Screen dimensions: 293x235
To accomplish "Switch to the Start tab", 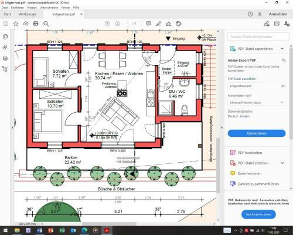I will 7,14.
